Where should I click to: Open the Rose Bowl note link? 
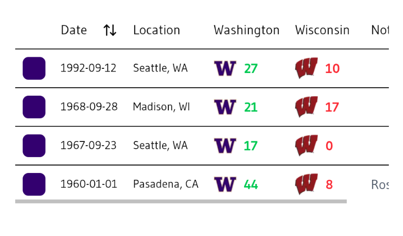[380, 184]
